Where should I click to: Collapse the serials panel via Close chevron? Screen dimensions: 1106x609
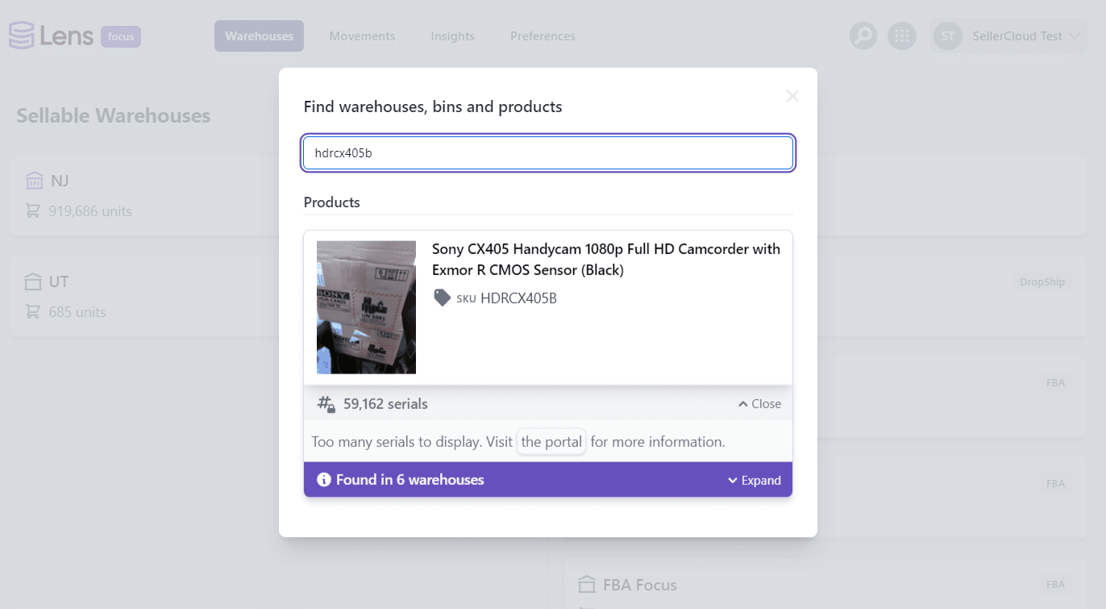click(x=758, y=403)
